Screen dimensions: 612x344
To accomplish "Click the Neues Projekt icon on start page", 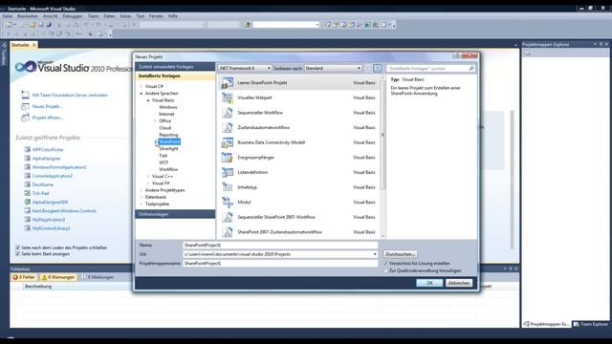I will pos(26,106).
